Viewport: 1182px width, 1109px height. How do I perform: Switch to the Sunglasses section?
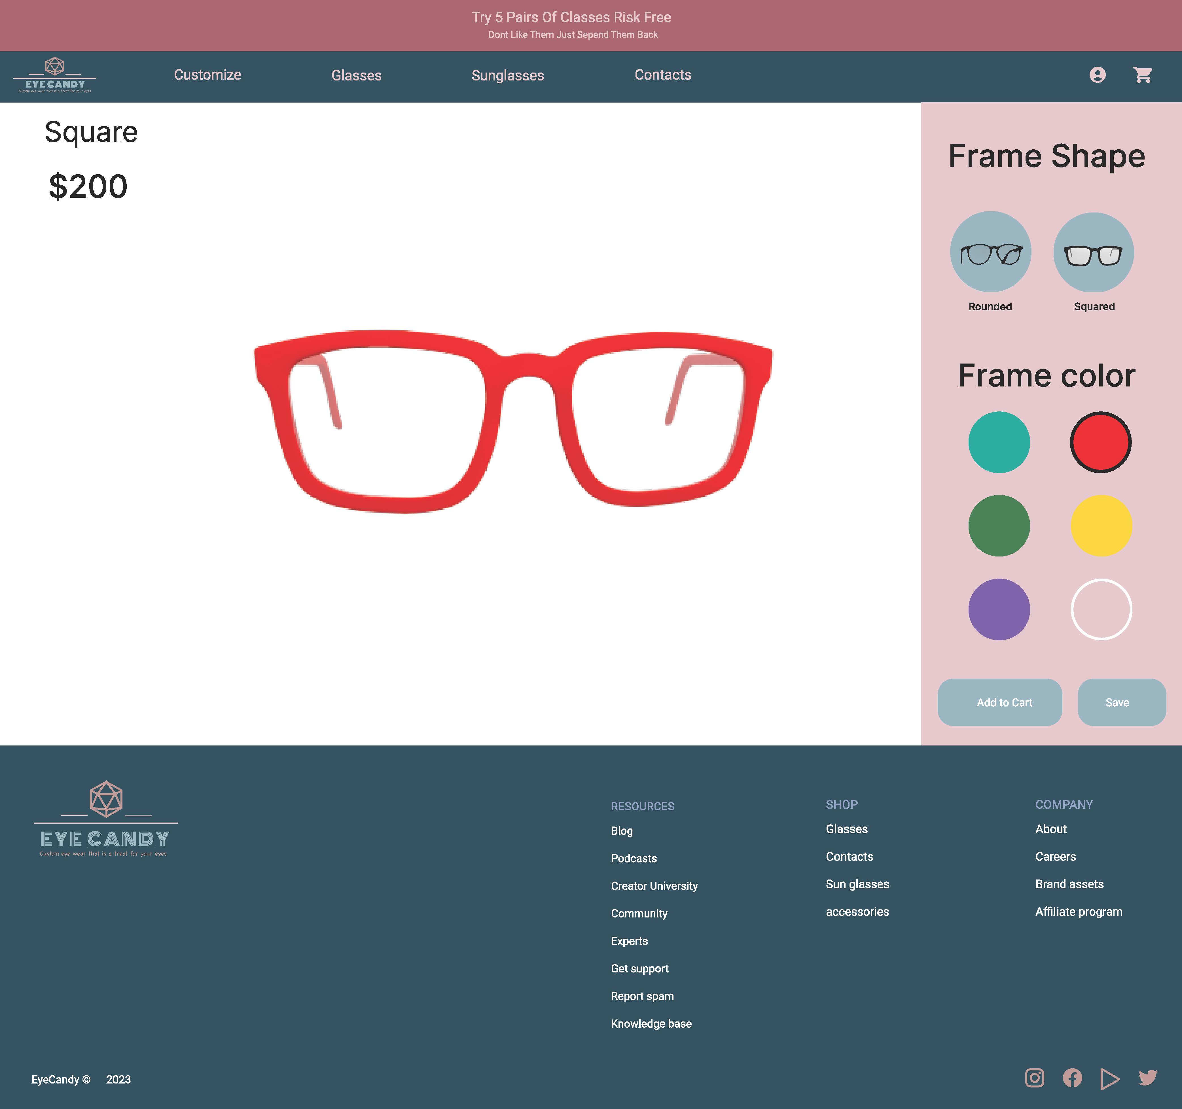[x=508, y=75]
